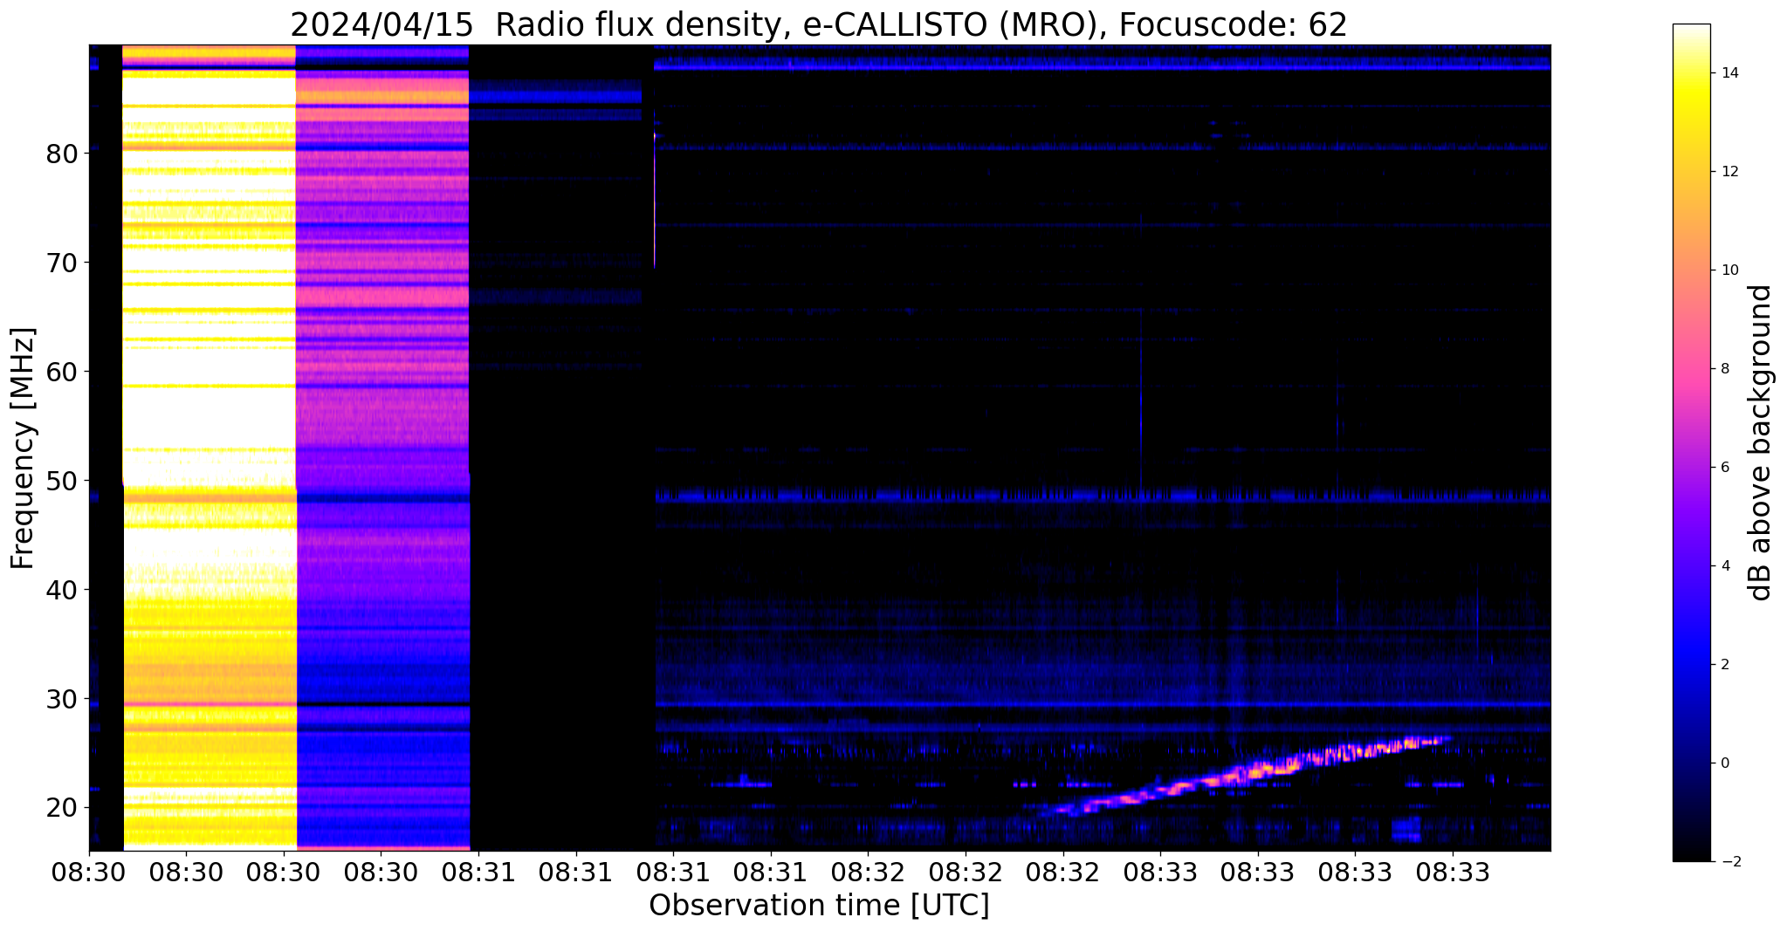Click the saturated white-yellow block in spectrogram
This screenshot has height=931, width=1787.
(x=210, y=447)
